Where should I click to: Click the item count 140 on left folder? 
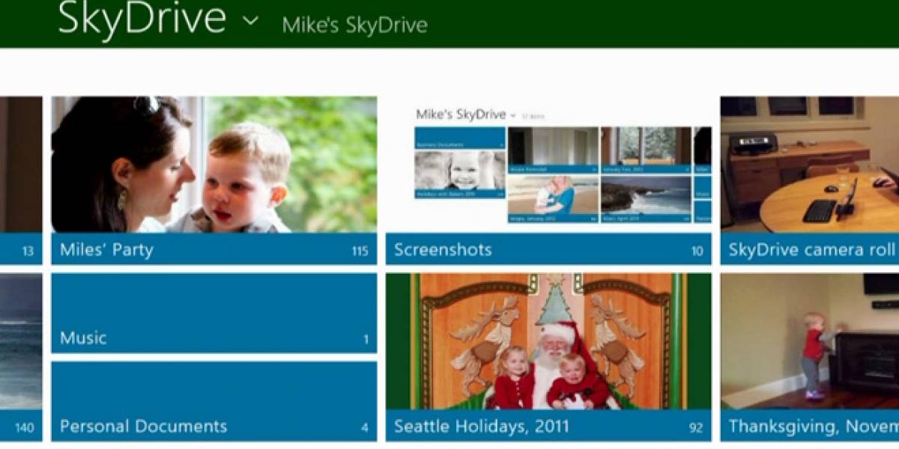point(25,428)
